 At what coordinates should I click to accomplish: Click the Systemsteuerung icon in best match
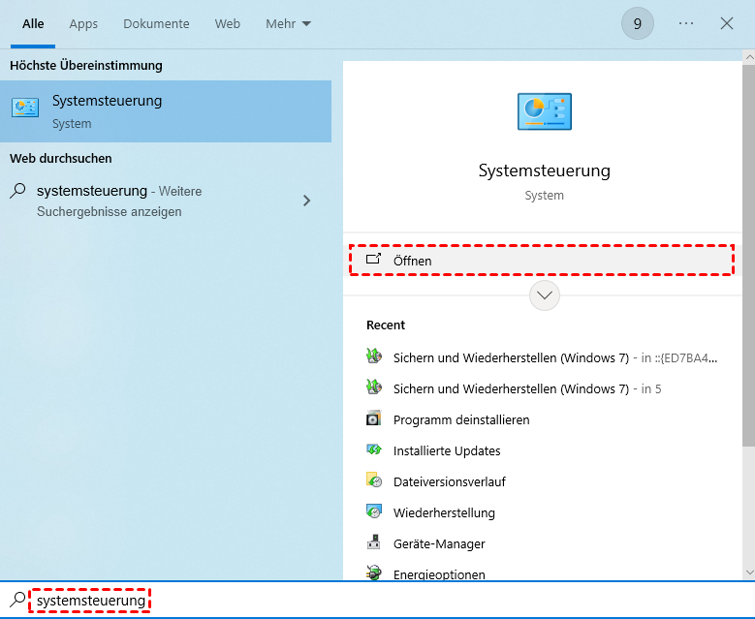[25, 110]
